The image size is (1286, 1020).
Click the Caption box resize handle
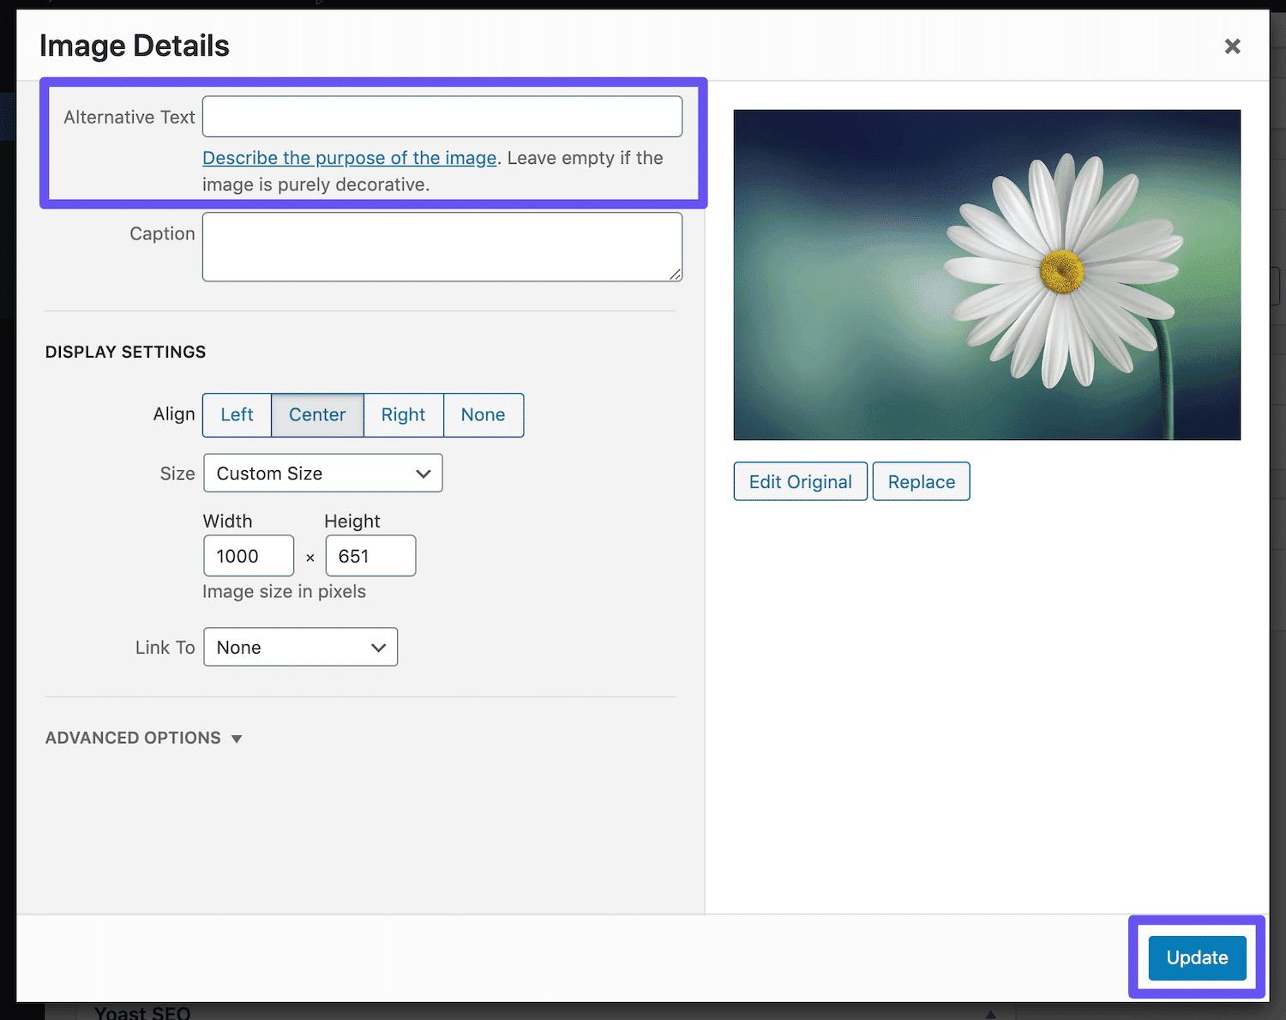point(676,275)
